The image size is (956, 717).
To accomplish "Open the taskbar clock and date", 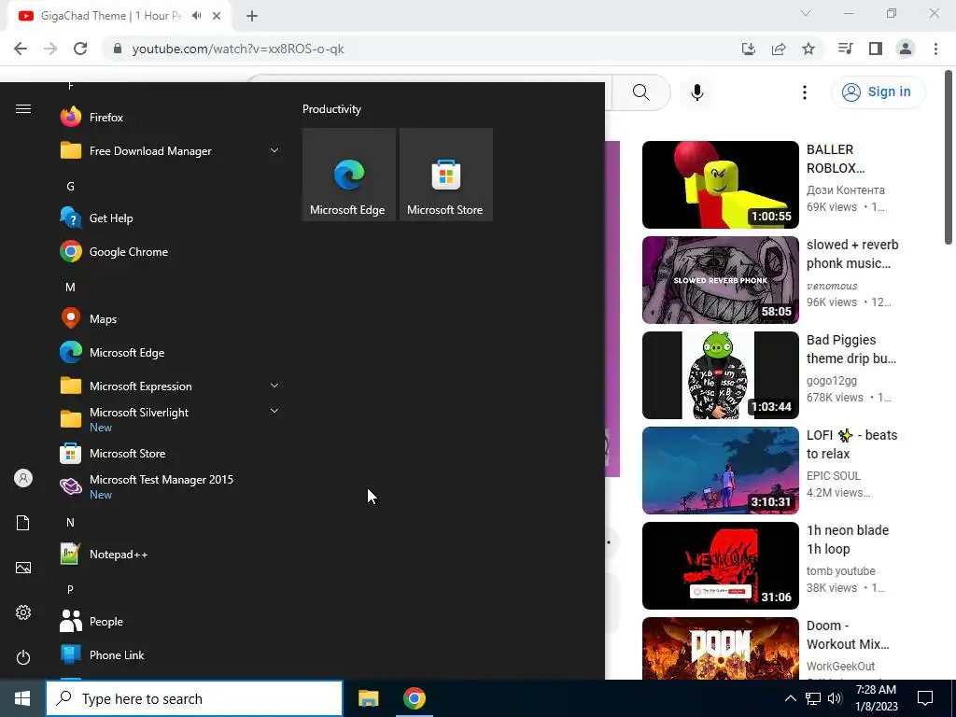I will tap(876, 698).
